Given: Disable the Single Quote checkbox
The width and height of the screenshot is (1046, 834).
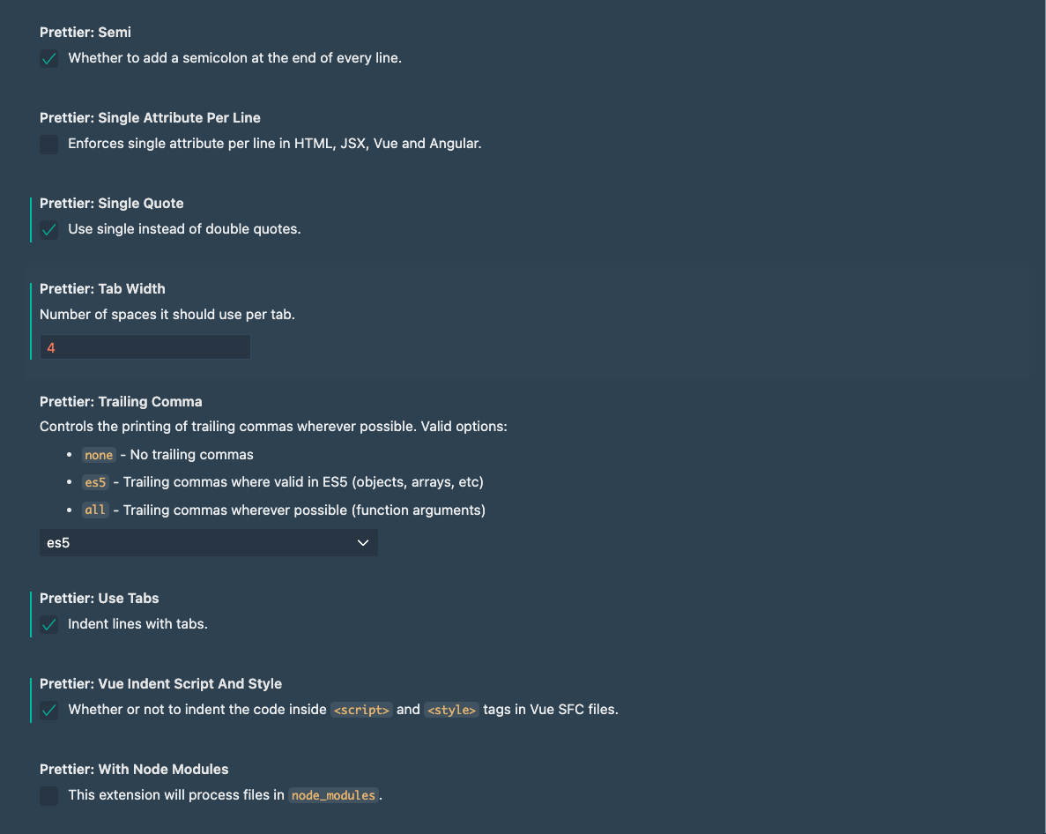Looking at the screenshot, I should tap(49, 230).
